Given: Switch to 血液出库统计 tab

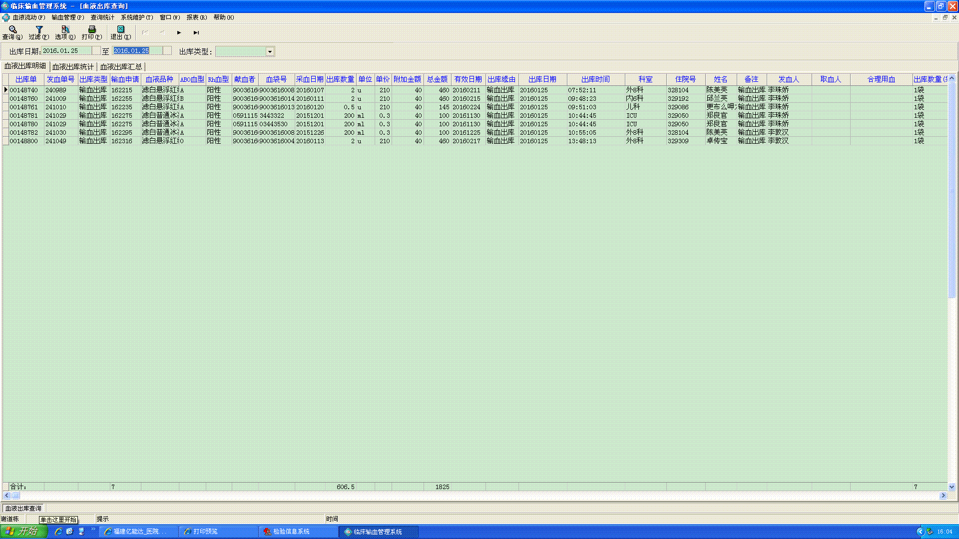Looking at the screenshot, I should [x=73, y=67].
